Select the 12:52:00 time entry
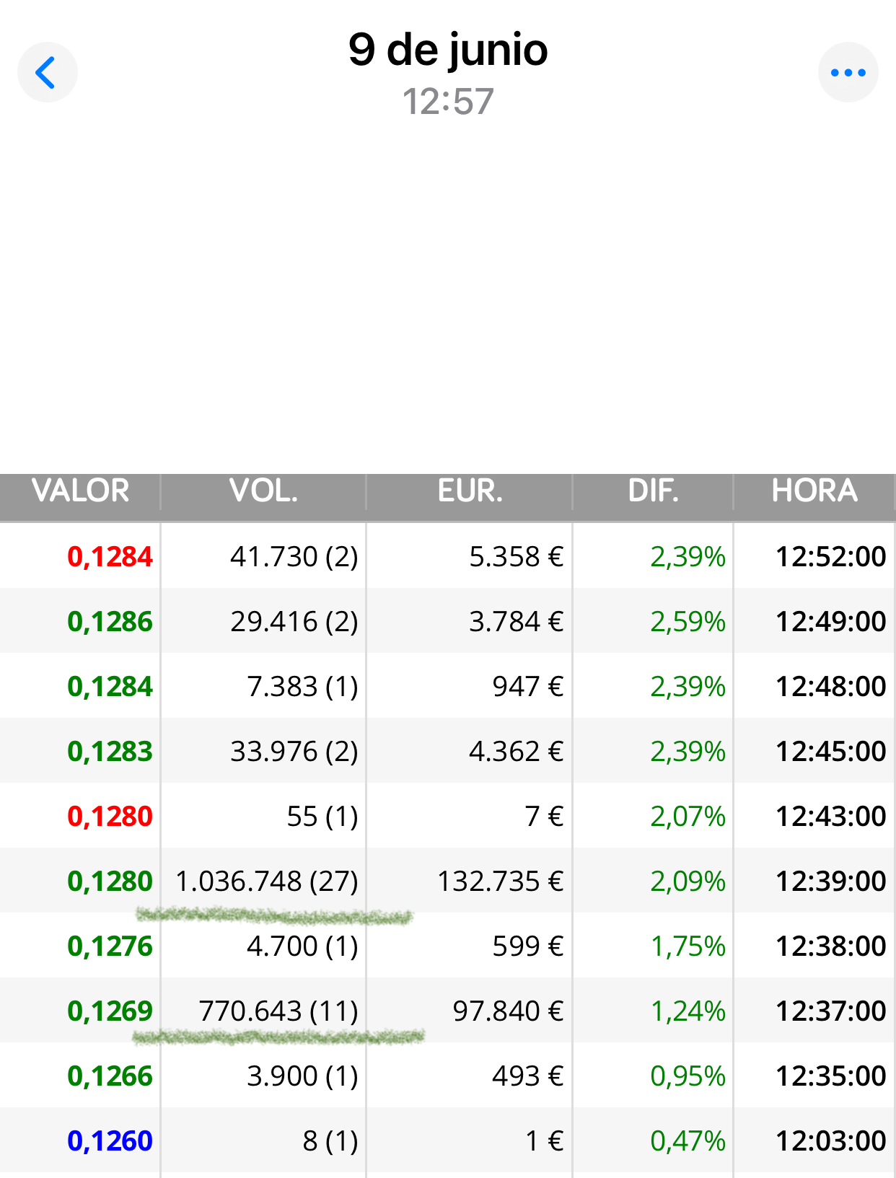Viewport: 896px width, 1178px height. coord(830,557)
